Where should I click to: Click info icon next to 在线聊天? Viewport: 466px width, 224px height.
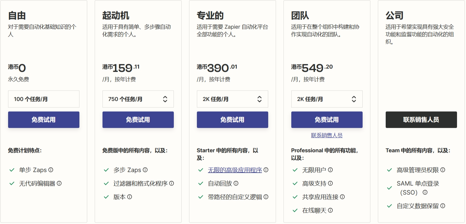pos(331,210)
